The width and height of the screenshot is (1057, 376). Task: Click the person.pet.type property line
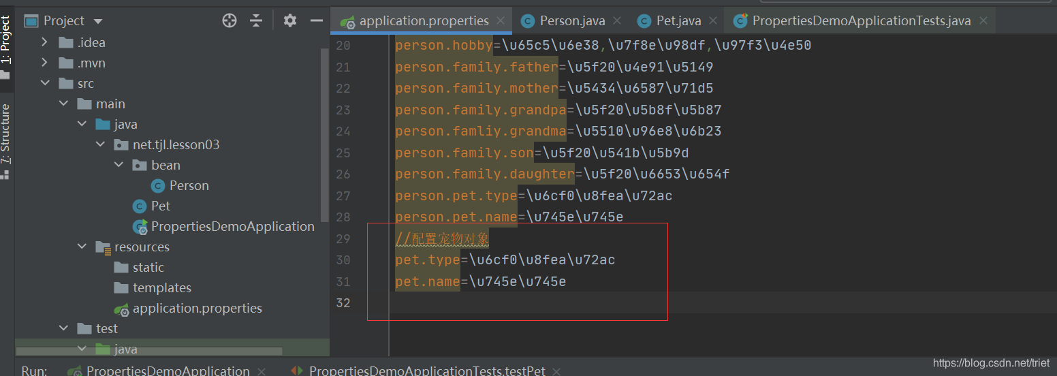pyautogui.click(x=533, y=195)
